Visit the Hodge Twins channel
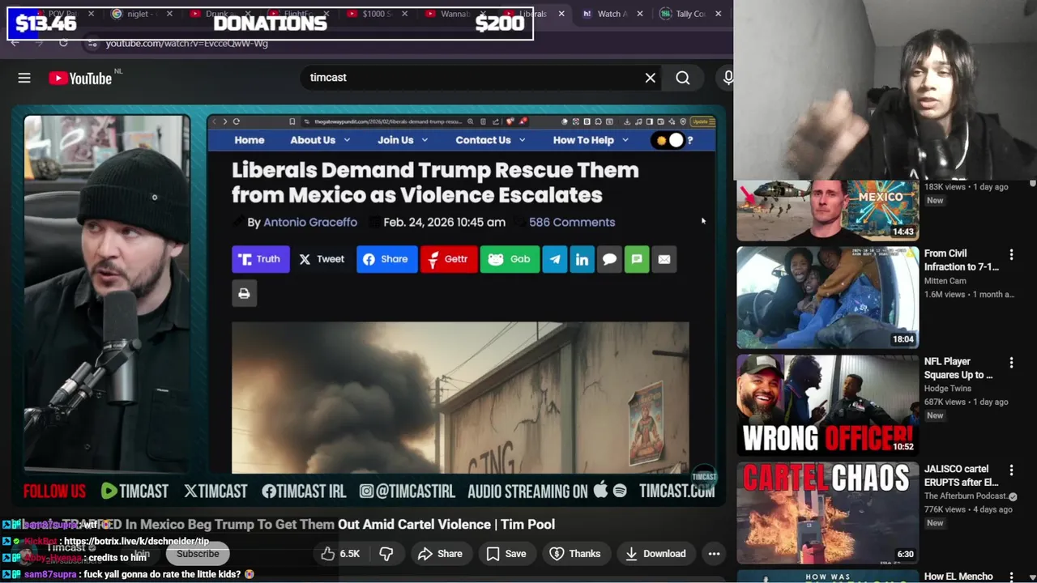1037x583 pixels. (948, 389)
